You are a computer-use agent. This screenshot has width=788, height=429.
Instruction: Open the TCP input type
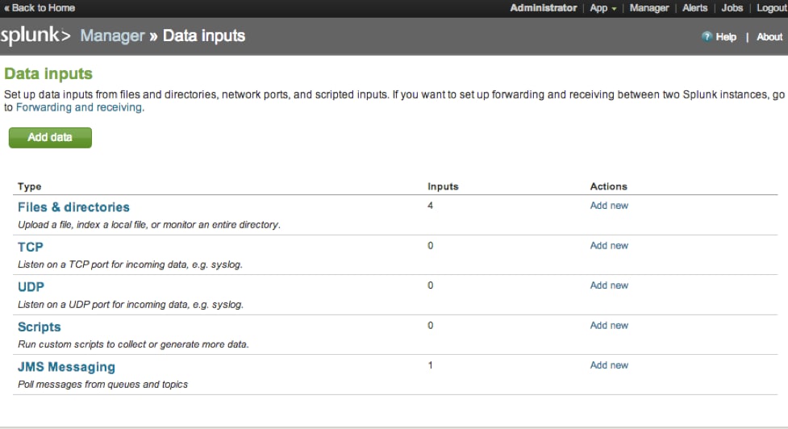[31, 247]
